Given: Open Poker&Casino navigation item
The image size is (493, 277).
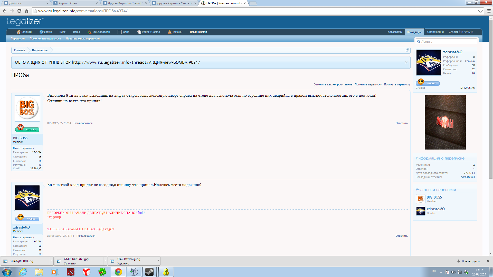Looking at the screenshot, I should pos(149,32).
